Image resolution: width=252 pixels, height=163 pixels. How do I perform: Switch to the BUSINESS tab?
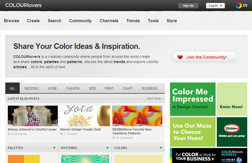(x=149, y=88)
